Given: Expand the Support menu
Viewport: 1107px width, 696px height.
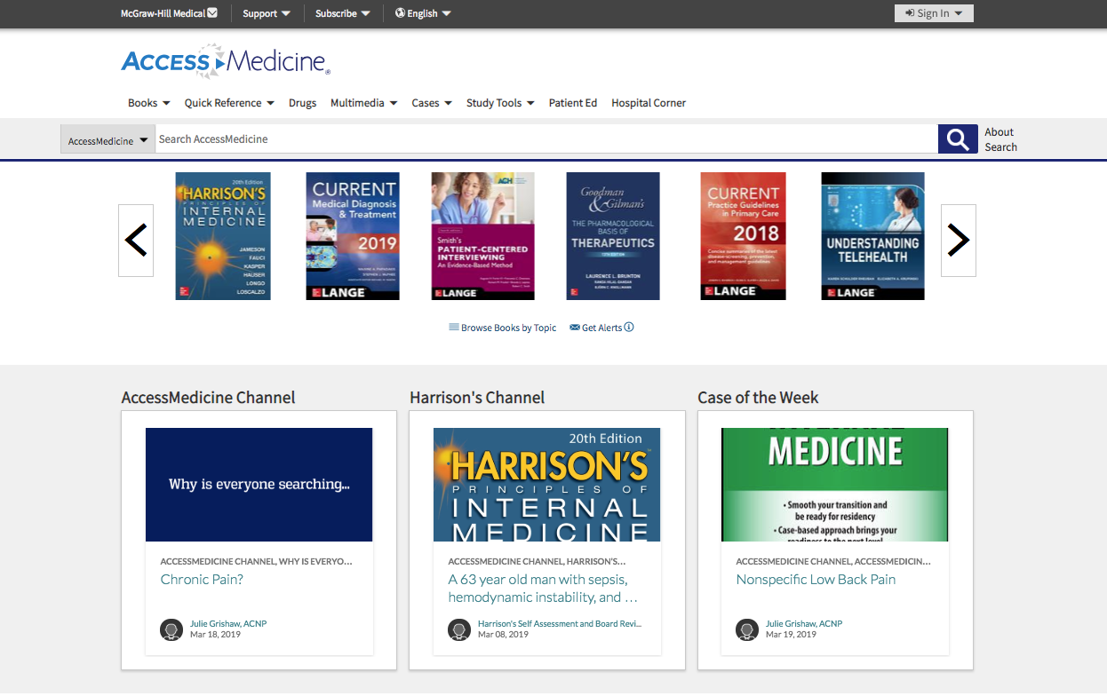Looking at the screenshot, I should pyautogui.click(x=267, y=13).
